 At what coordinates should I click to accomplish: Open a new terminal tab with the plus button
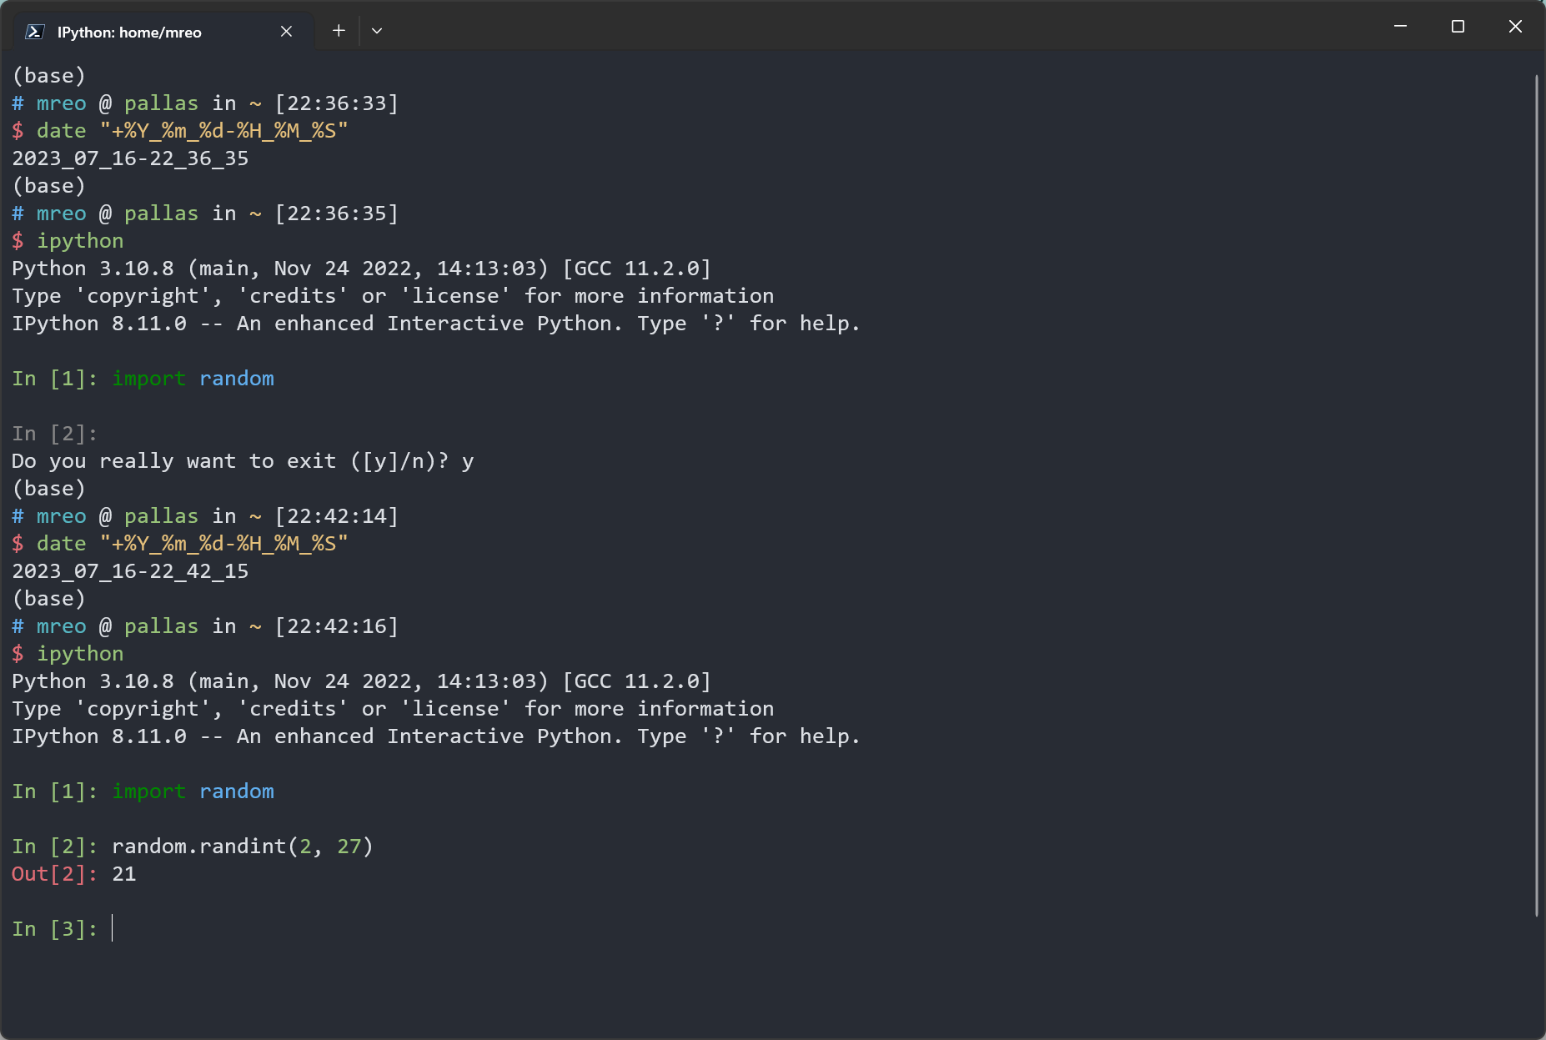click(339, 30)
